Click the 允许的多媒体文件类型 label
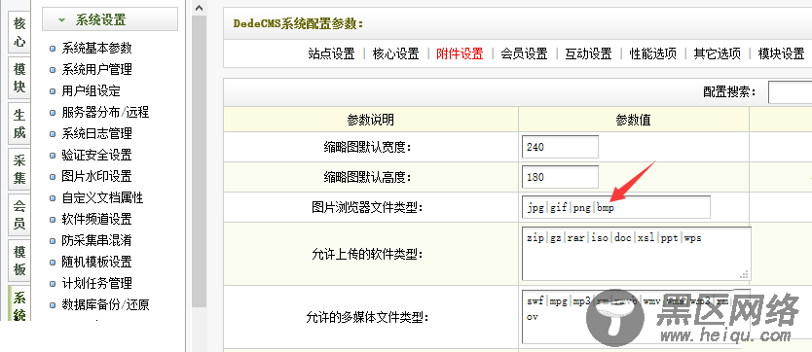 pos(367,317)
